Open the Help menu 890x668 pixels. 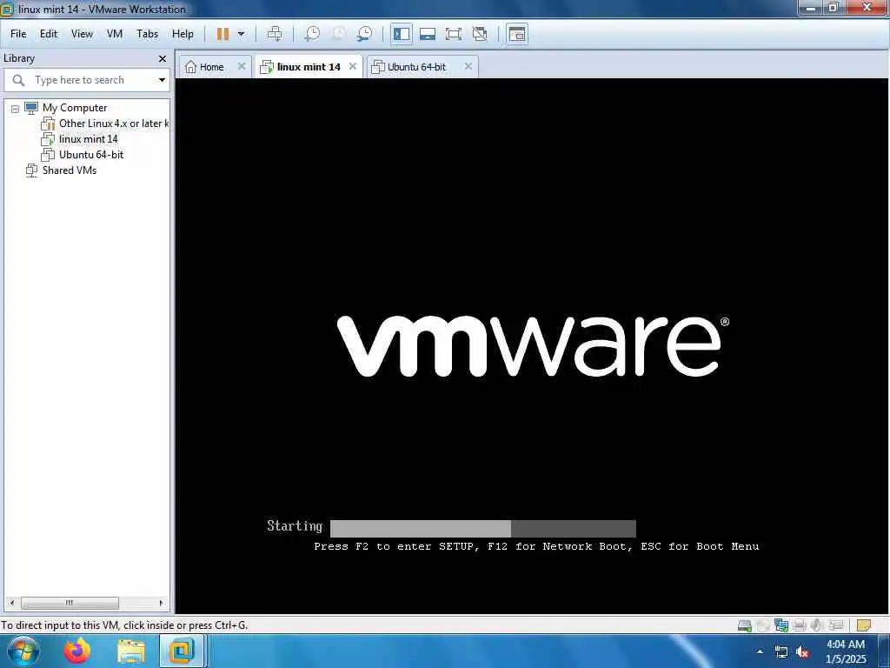(x=183, y=34)
